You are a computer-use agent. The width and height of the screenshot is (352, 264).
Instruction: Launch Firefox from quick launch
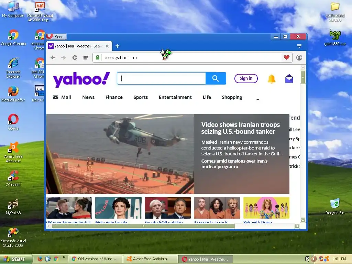coord(40,259)
